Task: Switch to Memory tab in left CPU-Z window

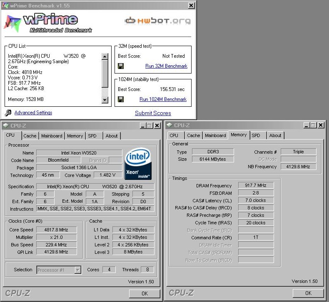Action: click(75, 136)
